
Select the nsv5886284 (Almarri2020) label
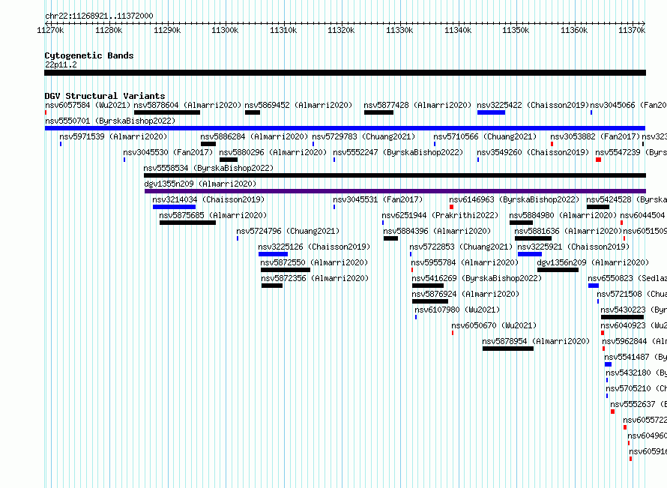coord(254,136)
